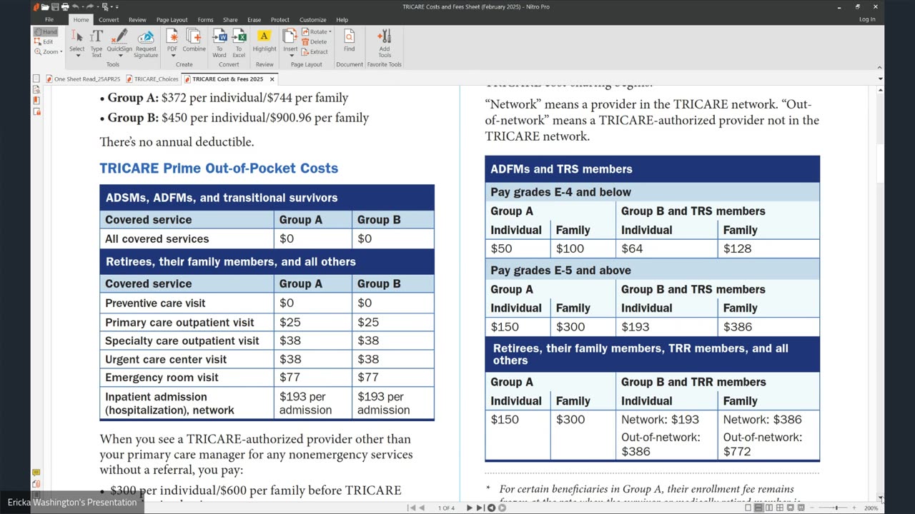Switch to the Protect ribbon tab
The height and width of the screenshot is (514, 915).
(280, 20)
